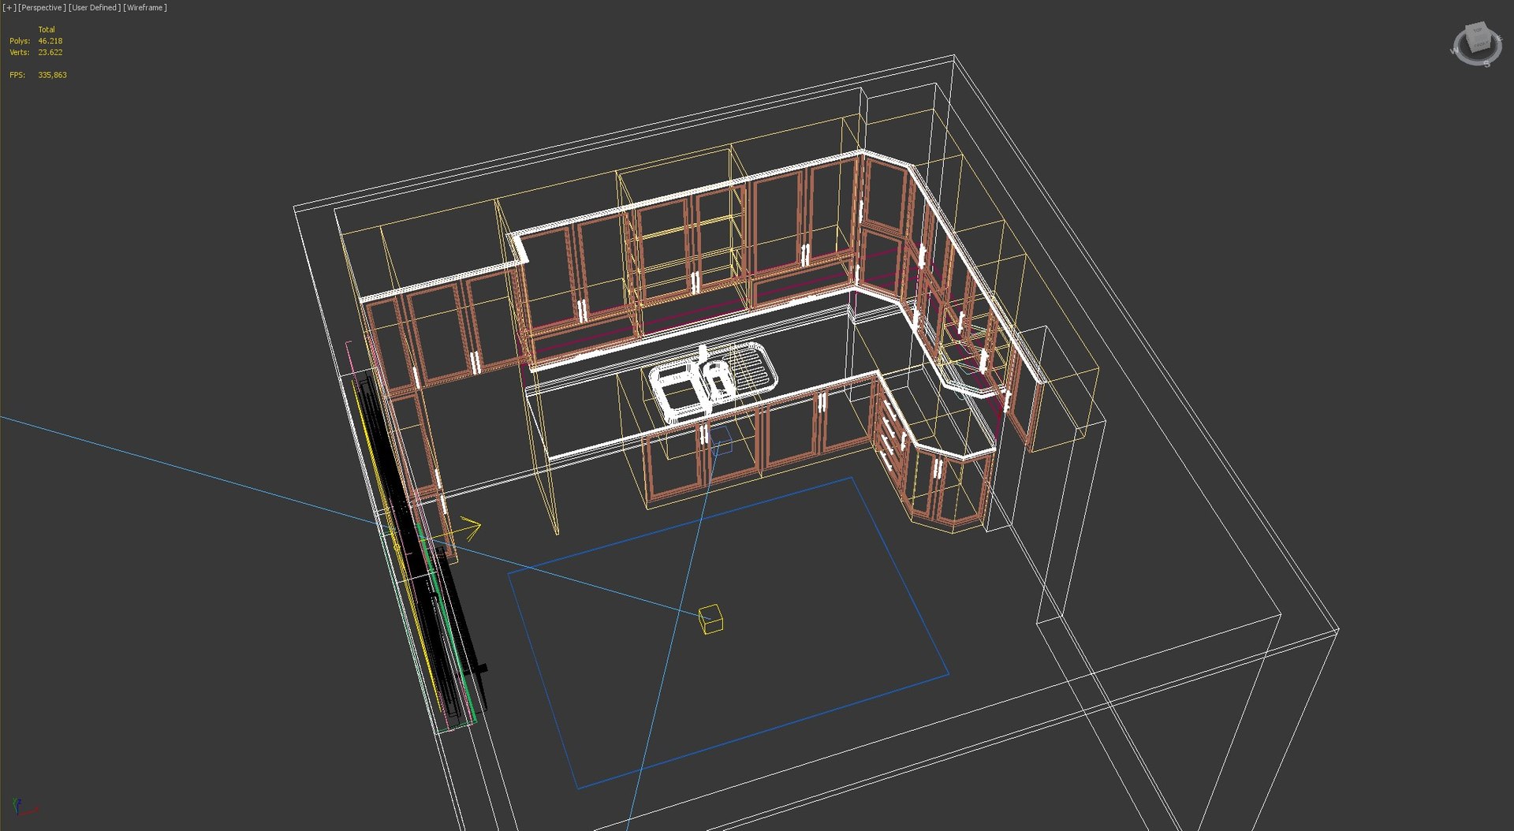Click the FPS value 335,863

pyautogui.click(x=52, y=76)
